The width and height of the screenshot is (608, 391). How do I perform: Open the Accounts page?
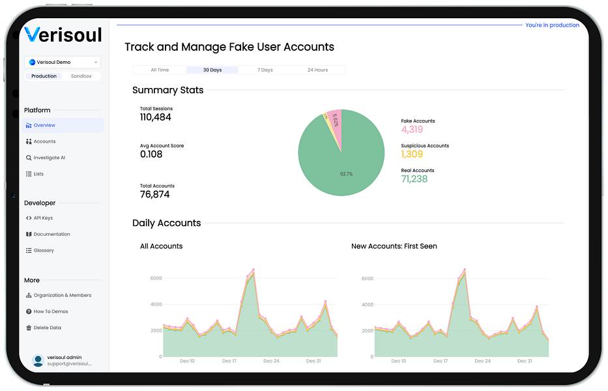click(x=63, y=141)
